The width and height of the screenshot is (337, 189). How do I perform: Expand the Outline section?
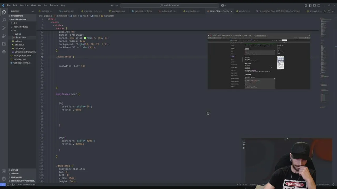14,170
